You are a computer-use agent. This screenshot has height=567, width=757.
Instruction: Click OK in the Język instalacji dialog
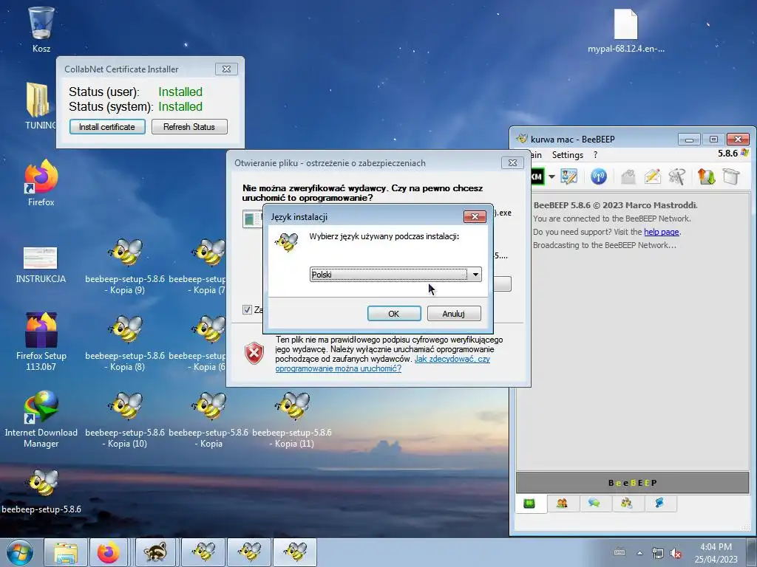click(x=394, y=313)
